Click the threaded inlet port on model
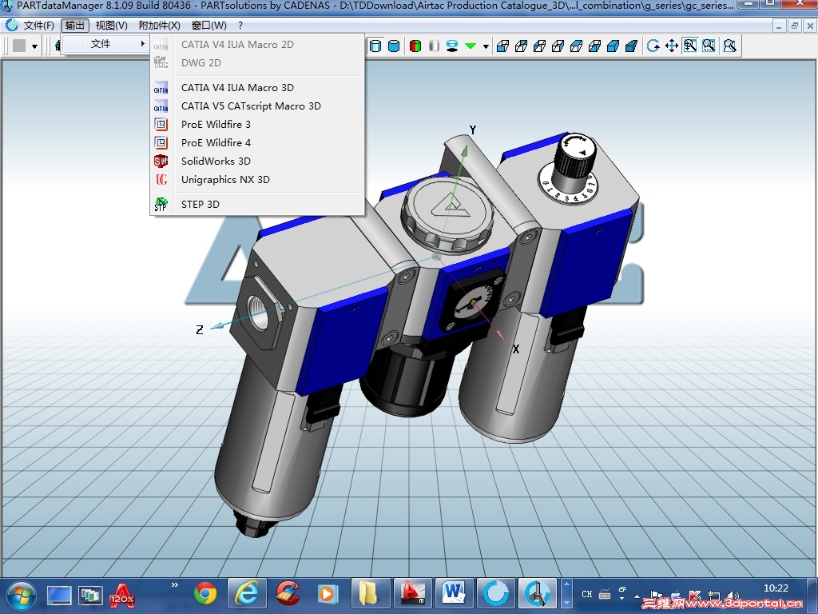The image size is (818, 614). 259,313
